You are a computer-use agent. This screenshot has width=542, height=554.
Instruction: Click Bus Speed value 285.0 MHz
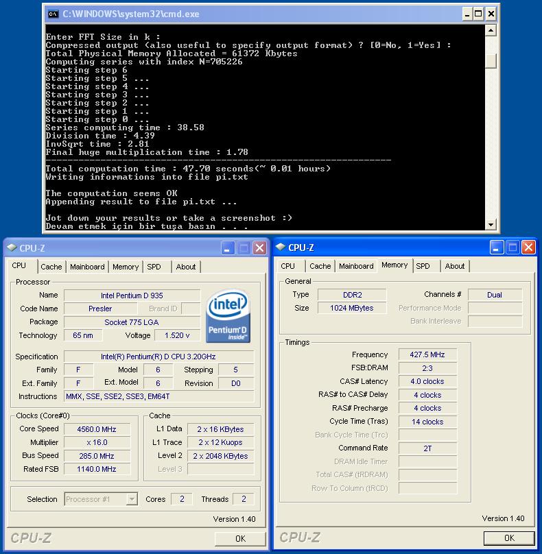(x=97, y=456)
